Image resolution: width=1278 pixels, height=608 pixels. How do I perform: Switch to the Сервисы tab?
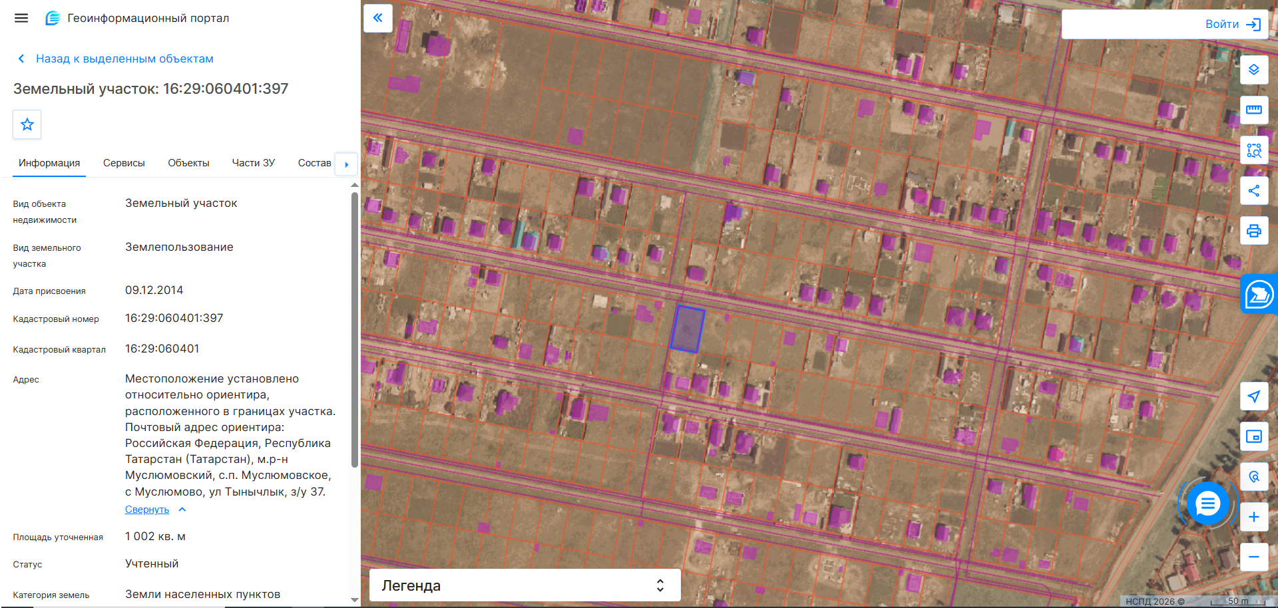(124, 163)
